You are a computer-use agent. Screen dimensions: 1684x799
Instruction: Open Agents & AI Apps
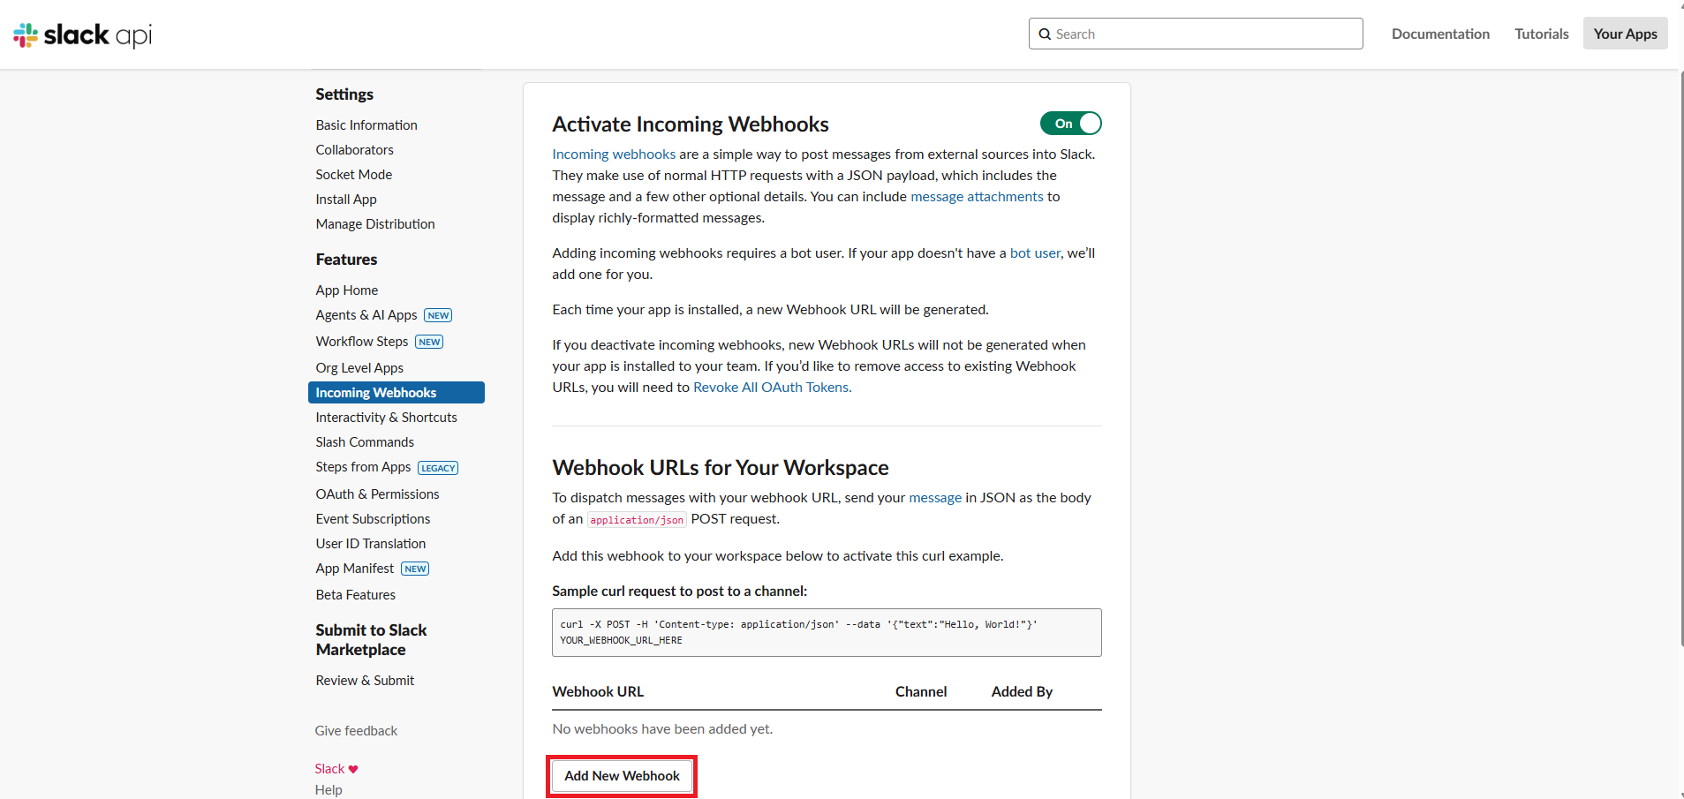(366, 315)
